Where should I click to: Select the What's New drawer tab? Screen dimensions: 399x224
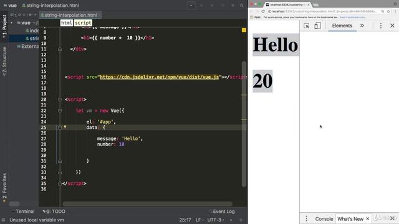click(350, 218)
